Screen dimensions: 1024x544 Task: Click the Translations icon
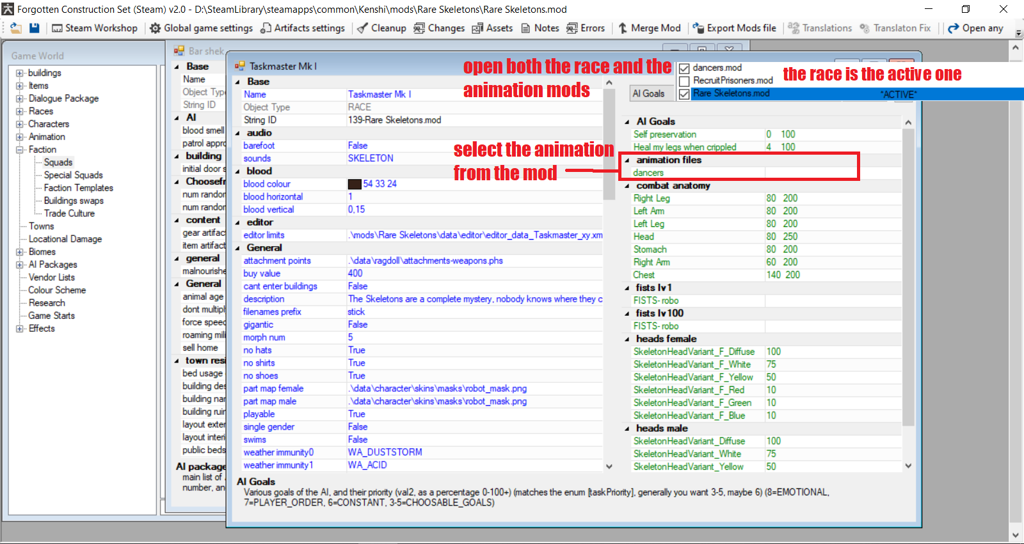pos(794,28)
